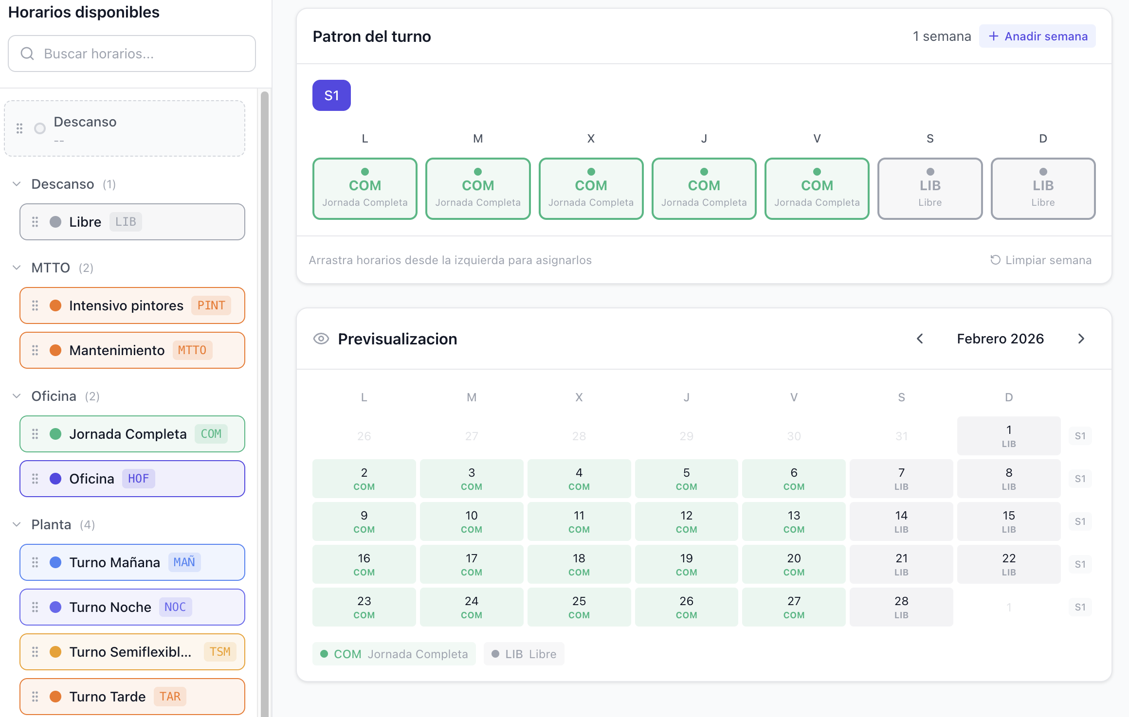The width and height of the screenshot is (1129, 717).
Task: Click the undo icon beside Limpiar semana
Action: [x=995, y=260]
